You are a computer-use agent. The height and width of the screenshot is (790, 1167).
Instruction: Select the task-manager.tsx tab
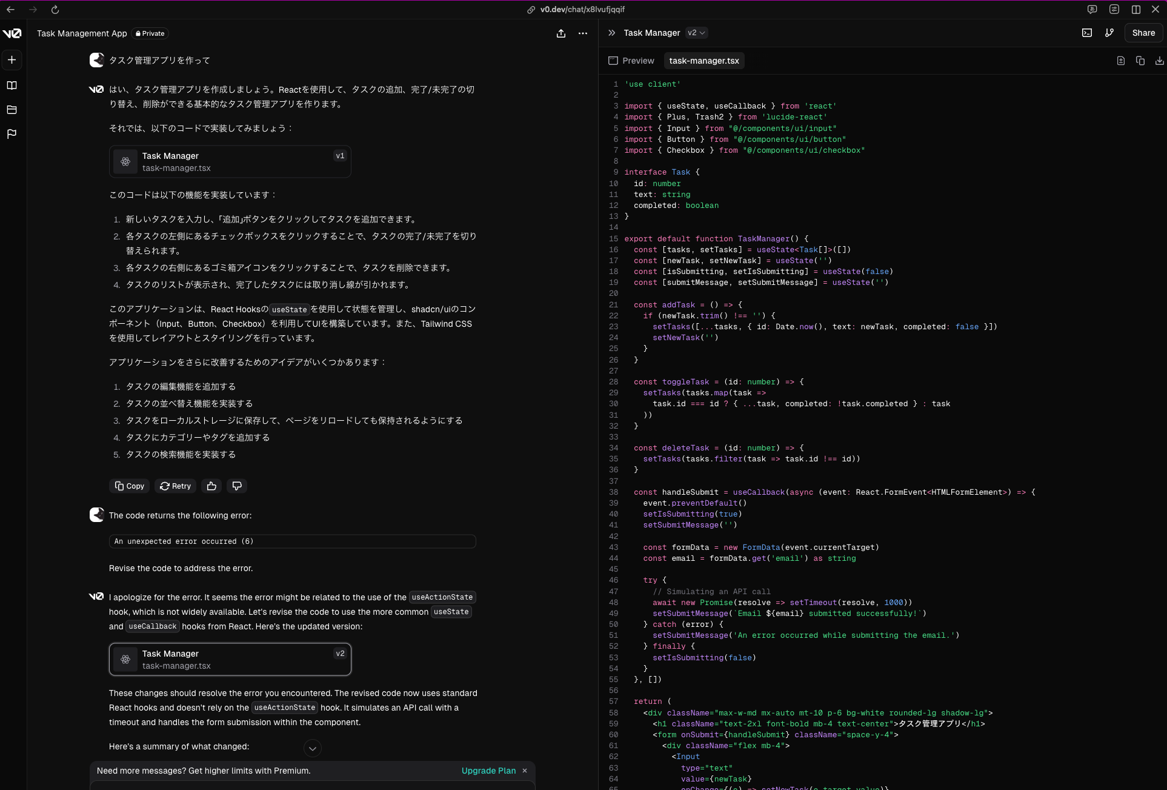(704, 61)
